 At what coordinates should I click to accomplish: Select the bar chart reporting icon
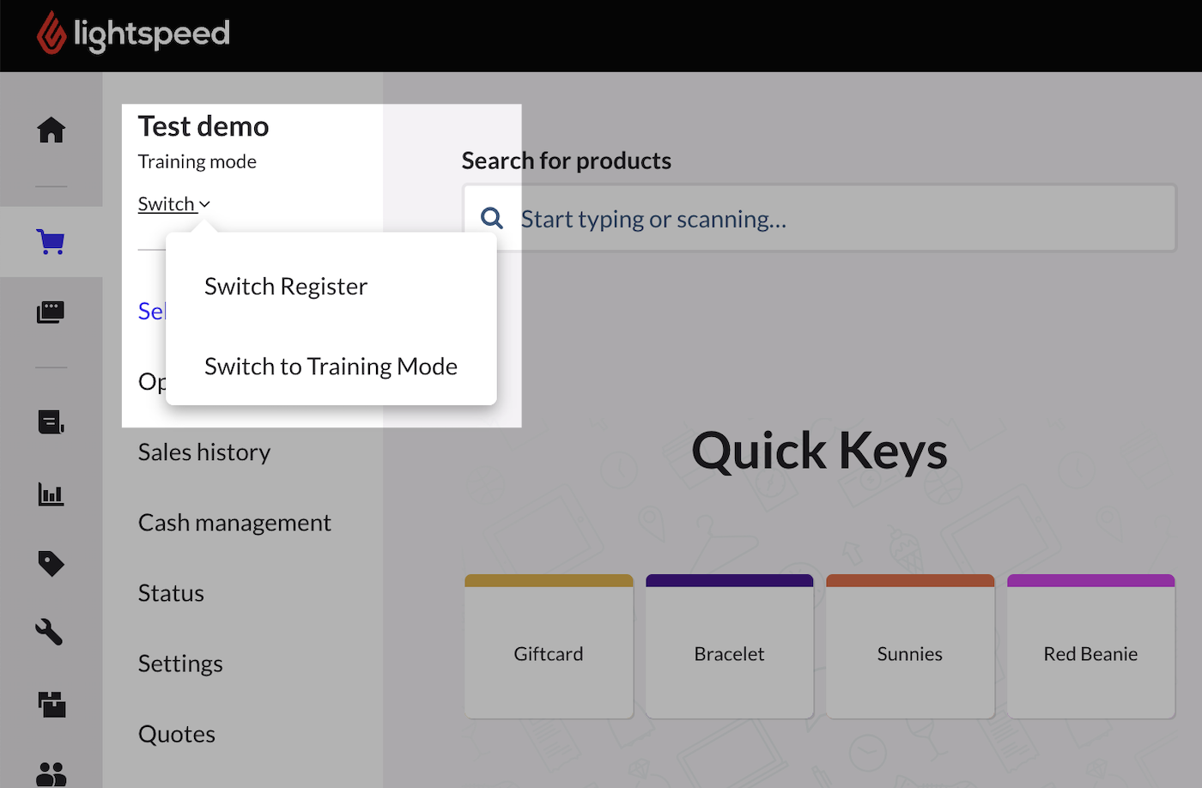pos(51,494)
